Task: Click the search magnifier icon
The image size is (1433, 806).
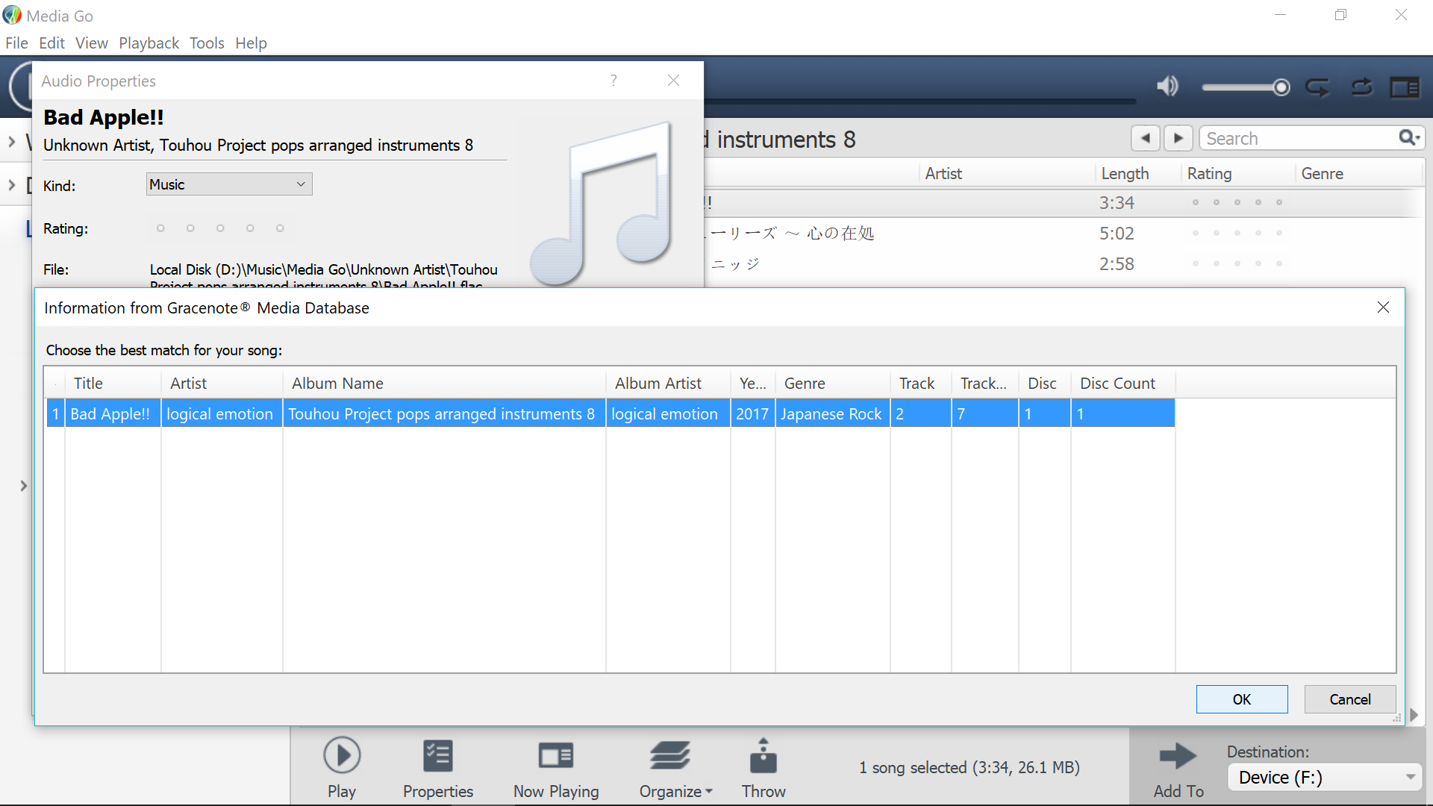Action: pyautogui.click(x=1408, y=138)
